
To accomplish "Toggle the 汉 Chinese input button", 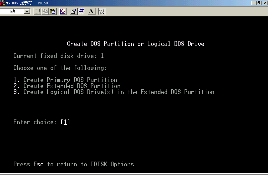I will click(x=102, y=11).
